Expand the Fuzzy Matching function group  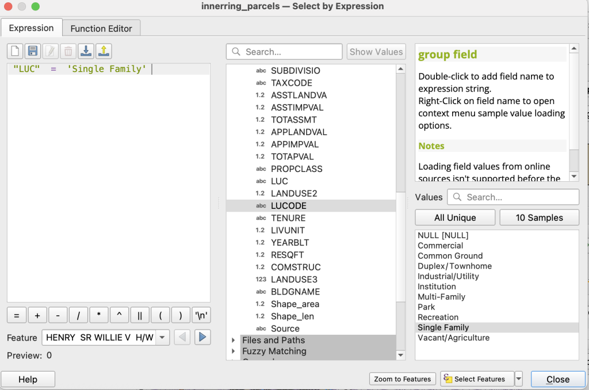tap(234, 351)
